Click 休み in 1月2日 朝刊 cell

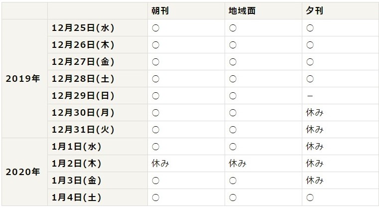(160, 163)
